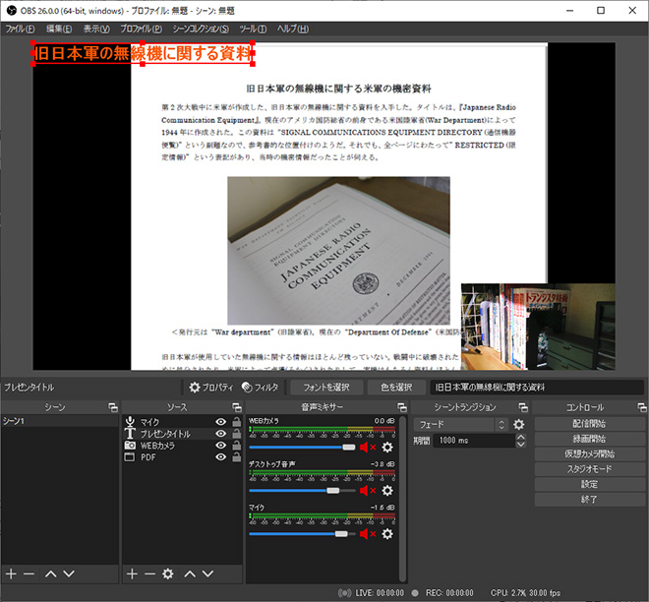Click the 終了 button
This screenshot has height=602, width=649.
click(589, 500)
